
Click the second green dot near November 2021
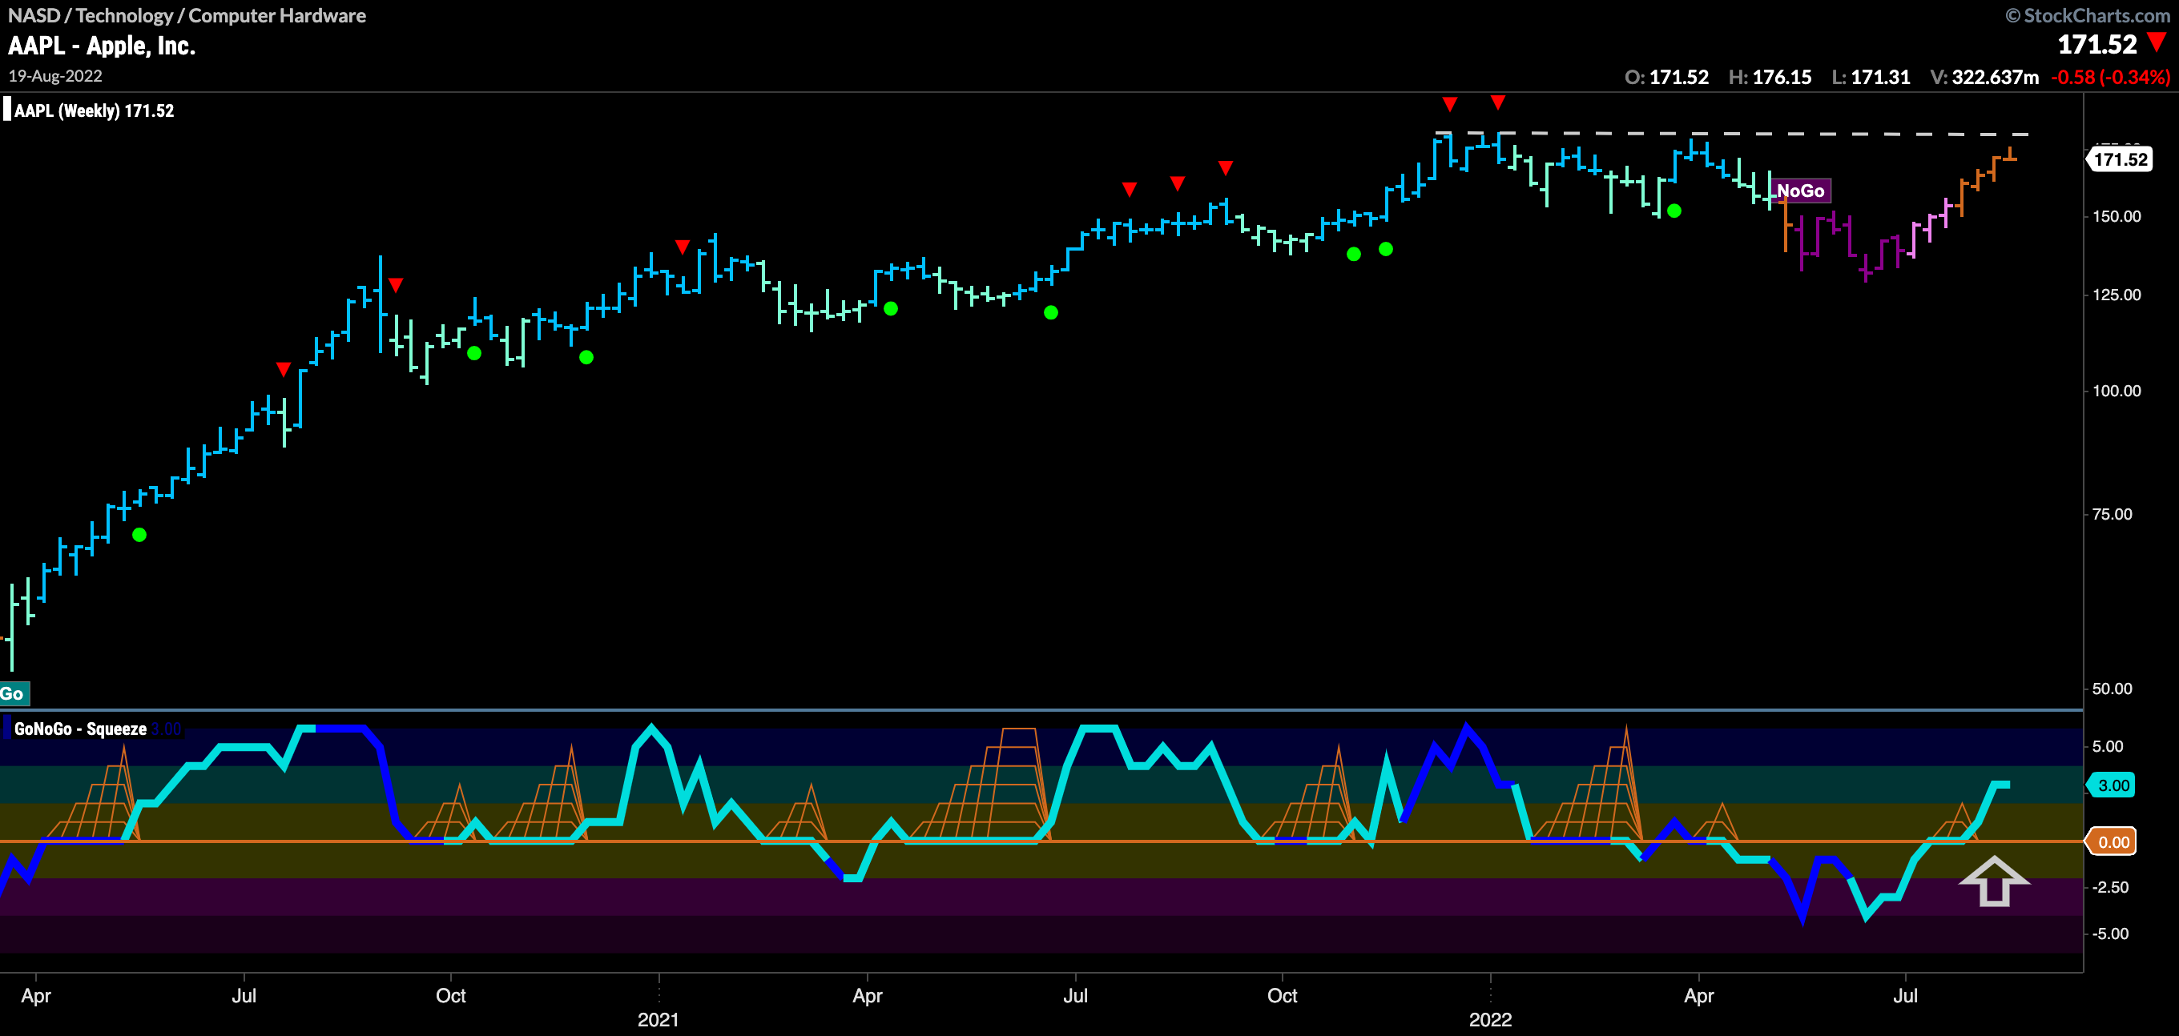pyautogui.click(x=1386, y=249)
